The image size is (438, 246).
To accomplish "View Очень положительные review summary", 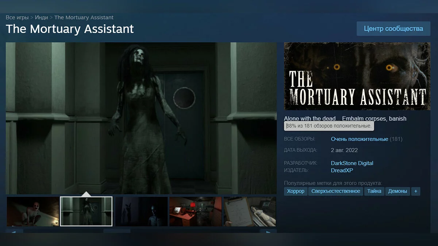I will (x=360, y=139).
